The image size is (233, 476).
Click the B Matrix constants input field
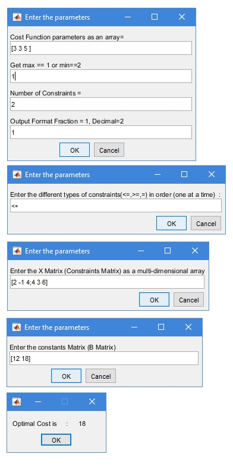pos(104,358)
